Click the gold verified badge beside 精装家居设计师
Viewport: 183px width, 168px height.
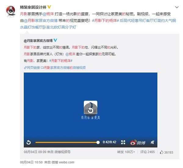[49, 7]
